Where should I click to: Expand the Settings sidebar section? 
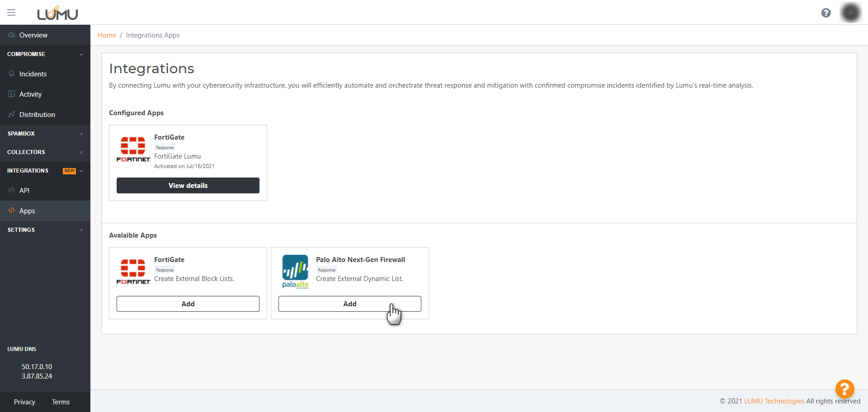(x=45, y=230)
